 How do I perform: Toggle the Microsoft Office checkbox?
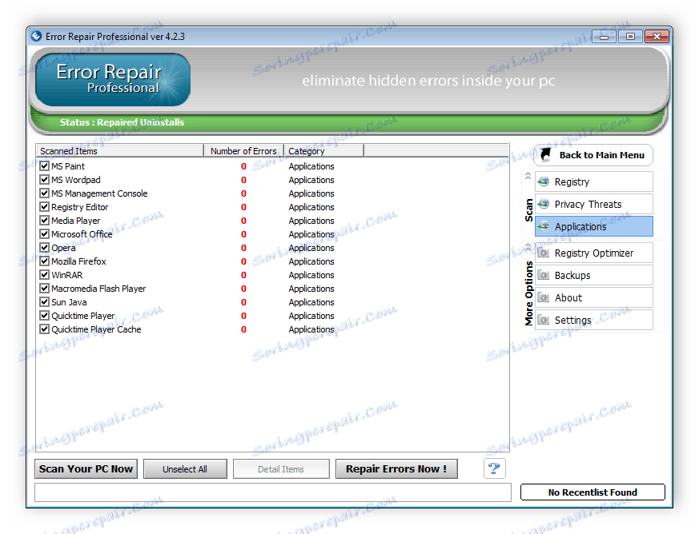(44, 233)
